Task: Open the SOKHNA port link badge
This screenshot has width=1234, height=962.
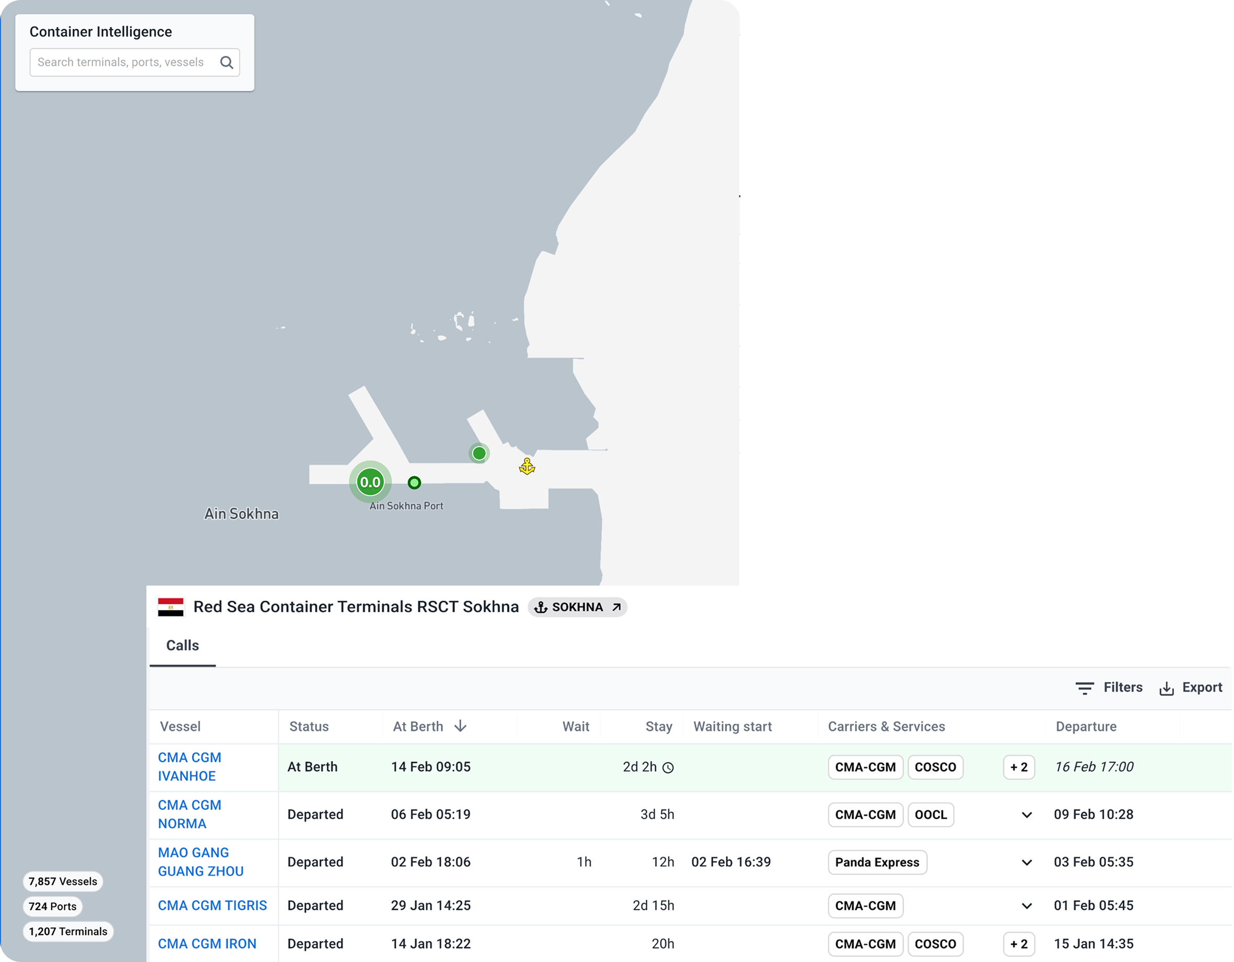Action: click(577, 607)
